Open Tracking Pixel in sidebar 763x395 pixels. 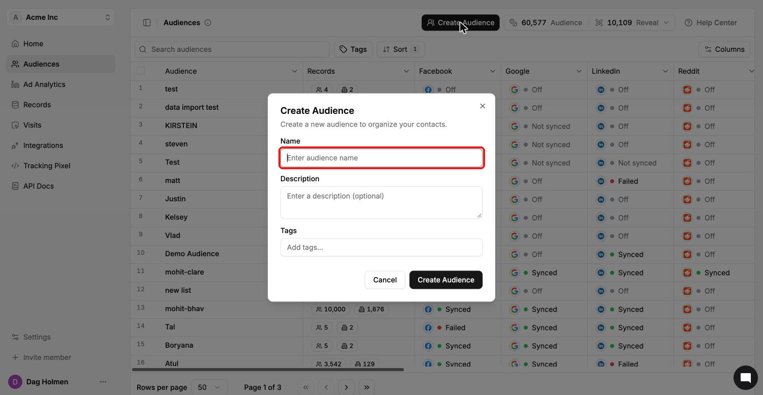point(61,166)
